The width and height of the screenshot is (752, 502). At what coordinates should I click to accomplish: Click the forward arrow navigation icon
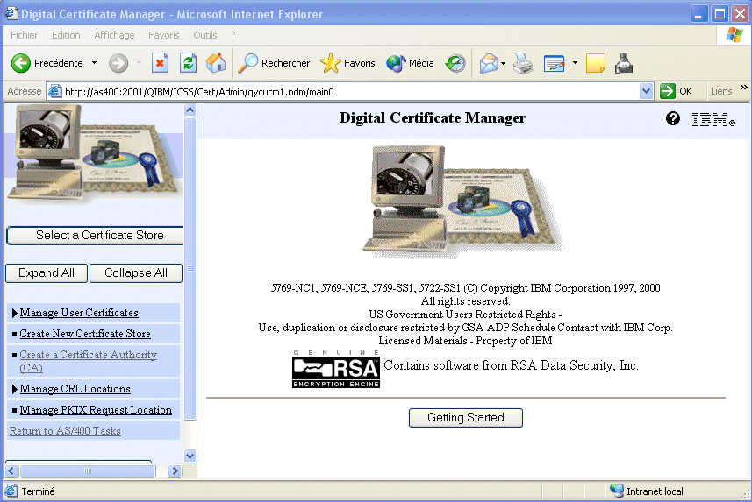coord(118,63)
